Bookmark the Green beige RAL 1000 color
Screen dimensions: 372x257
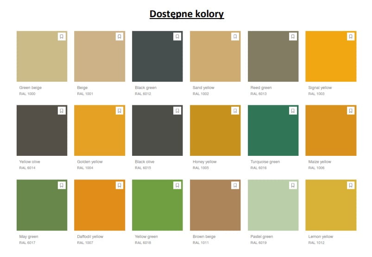point(62,37)
